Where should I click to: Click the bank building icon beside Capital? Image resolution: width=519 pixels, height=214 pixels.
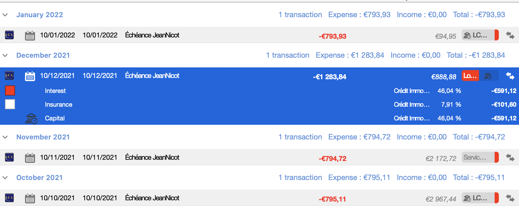[x=31, y=119]
